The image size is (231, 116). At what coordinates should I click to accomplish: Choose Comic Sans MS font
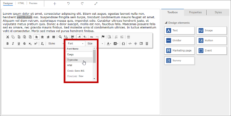click(79, 71)
